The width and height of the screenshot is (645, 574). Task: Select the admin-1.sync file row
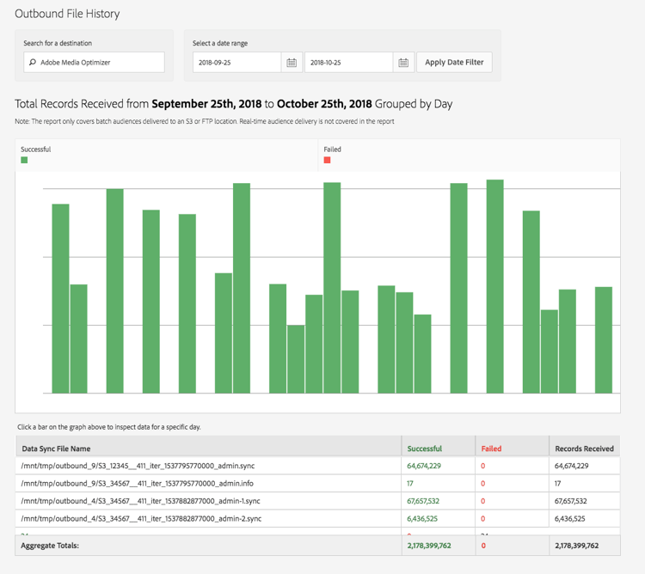[x=317, y=501]
